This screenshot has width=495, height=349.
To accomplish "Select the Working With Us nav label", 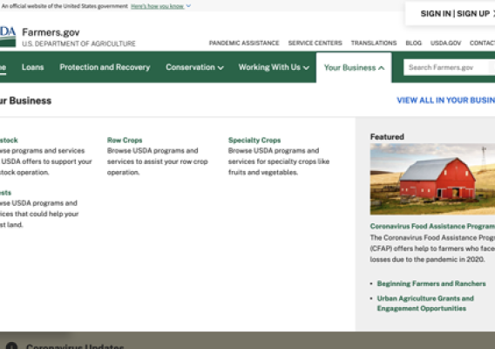I will pos(269,67).
